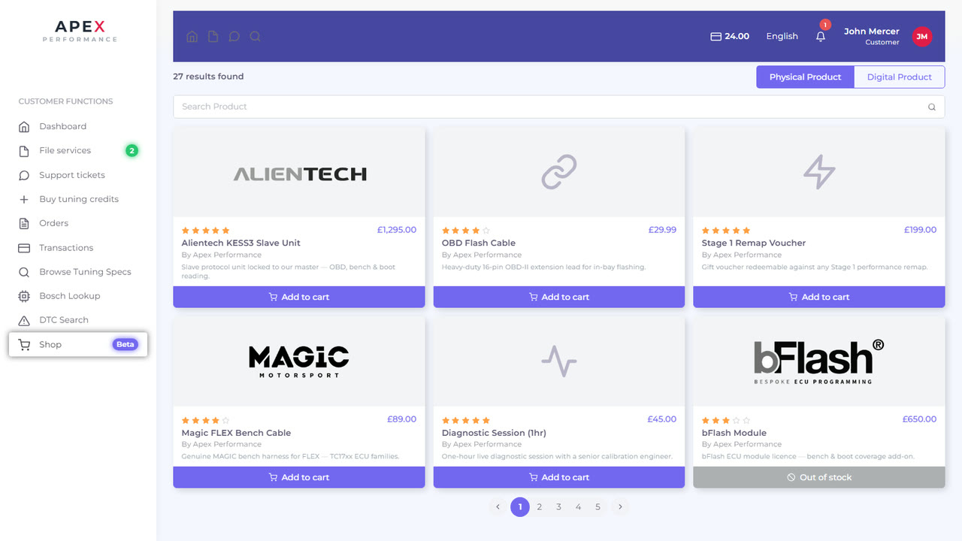Open the OBD Flash Cable title
Image resolution: width=962 pixels, height=541 pixels.
(x=479, y=243)
